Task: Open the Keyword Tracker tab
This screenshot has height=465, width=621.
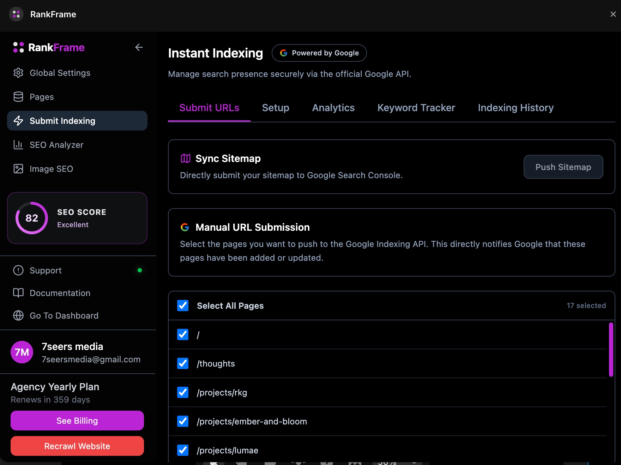Action: tap(416, 108)
